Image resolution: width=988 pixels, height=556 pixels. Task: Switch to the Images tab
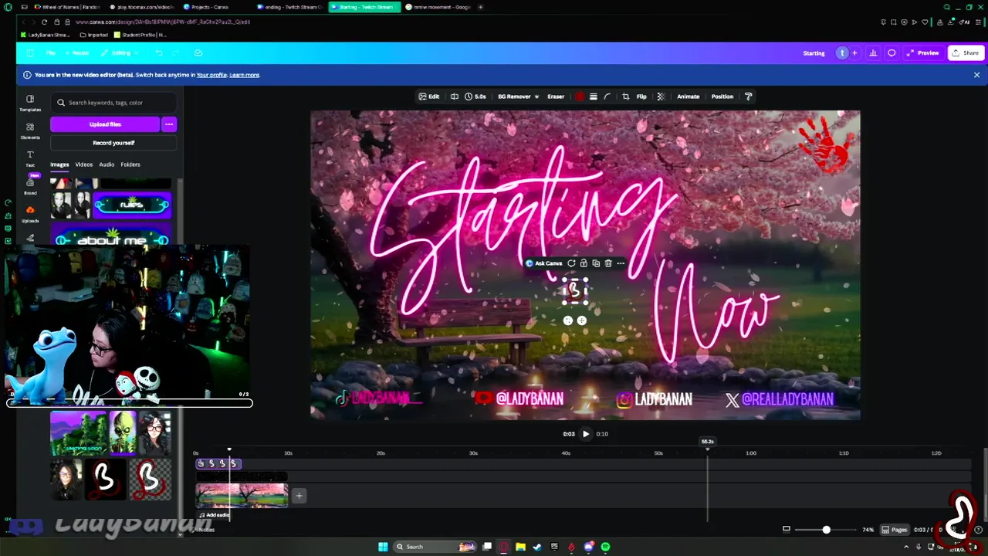tap(59, 164)
